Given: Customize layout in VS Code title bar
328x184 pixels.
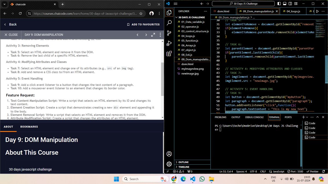Looking at the screenshot, I should [x=295, y=4].
